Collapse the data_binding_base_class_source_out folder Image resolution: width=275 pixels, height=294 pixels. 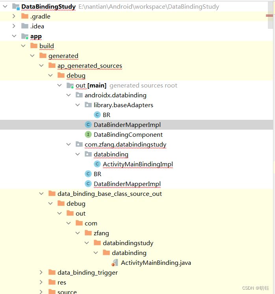[x=41, y=194]
